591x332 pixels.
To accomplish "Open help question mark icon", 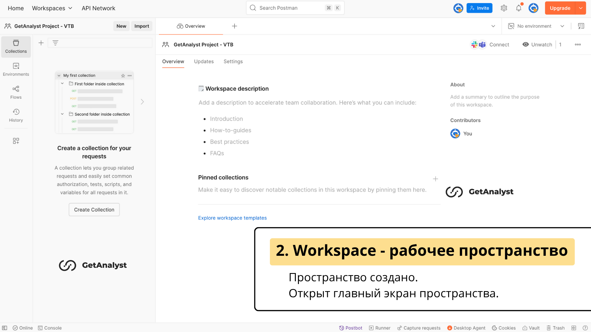I will (x=585, y=328).
